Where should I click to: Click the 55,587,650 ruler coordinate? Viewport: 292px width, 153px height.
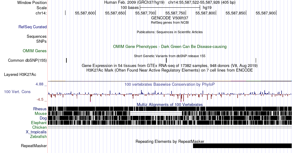115,13
